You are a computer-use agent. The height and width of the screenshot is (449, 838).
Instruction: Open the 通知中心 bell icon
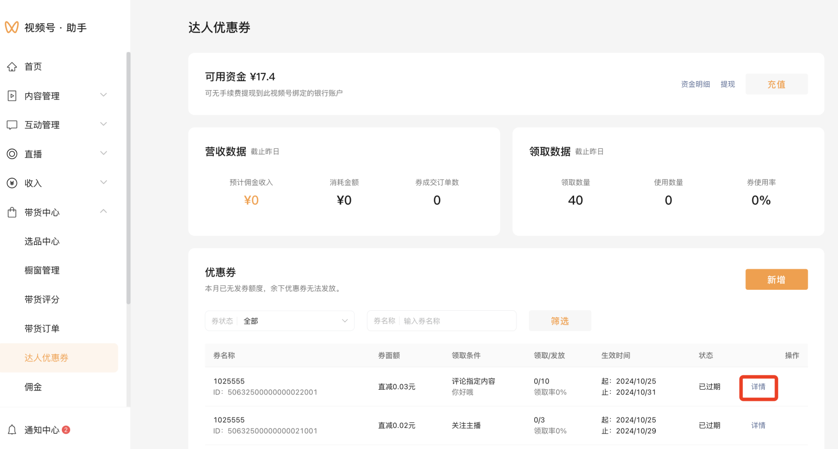tap(12, 430)
